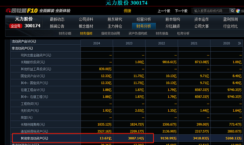
Task: Click the 399.00万 cell
Action: pos(203,124)
